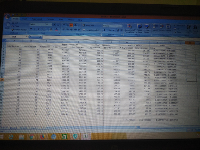200x150 pixels.
Task: Open Internet Explorer from the taskbar
Action: [x=11, y=137]
